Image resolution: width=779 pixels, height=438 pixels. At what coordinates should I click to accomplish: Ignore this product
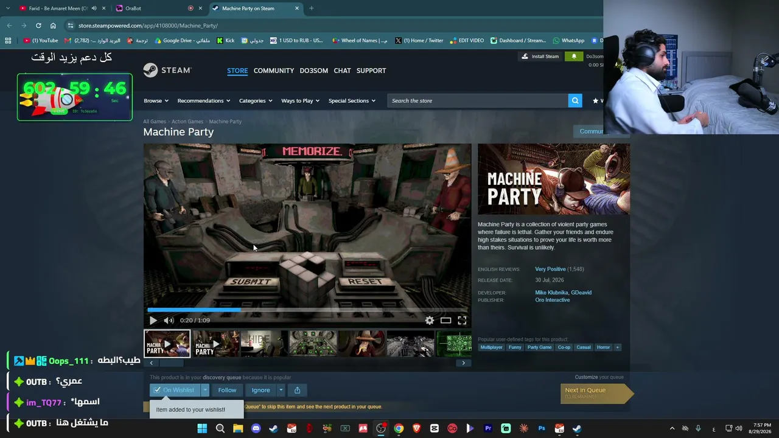260,390
